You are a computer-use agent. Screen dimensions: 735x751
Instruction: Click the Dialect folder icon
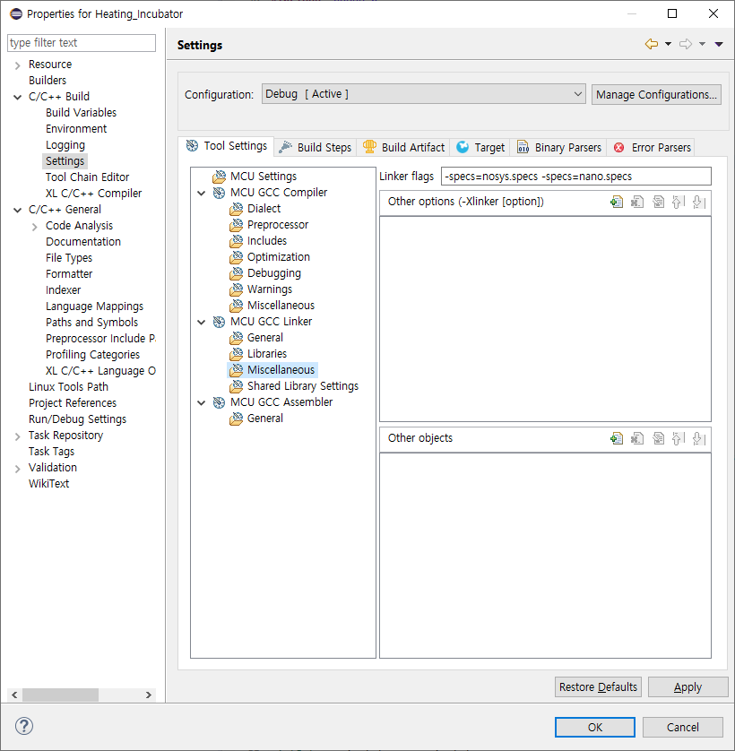[x=237, y=209]
